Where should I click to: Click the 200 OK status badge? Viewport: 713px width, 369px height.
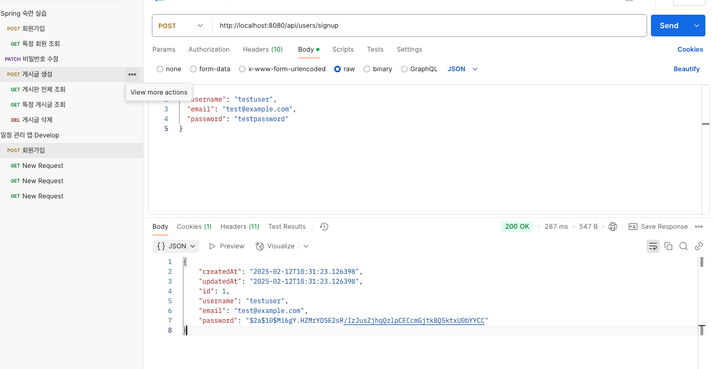click(x=517, y=227)
